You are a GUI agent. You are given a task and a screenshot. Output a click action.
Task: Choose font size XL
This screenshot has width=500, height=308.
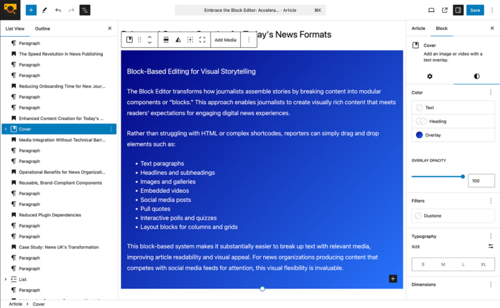point(483,264)
